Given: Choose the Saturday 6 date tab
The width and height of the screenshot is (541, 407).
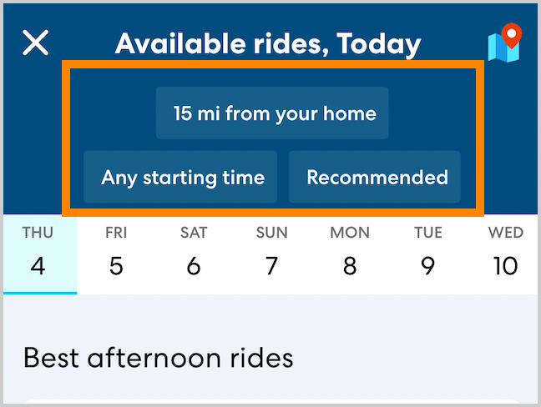Looking at the screenshot, I should (194, 254).
